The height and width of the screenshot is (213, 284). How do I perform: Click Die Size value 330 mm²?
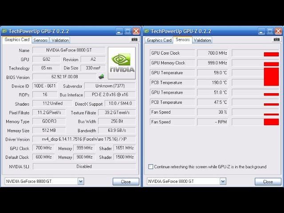pyautogui.click(x=93, y=68)
